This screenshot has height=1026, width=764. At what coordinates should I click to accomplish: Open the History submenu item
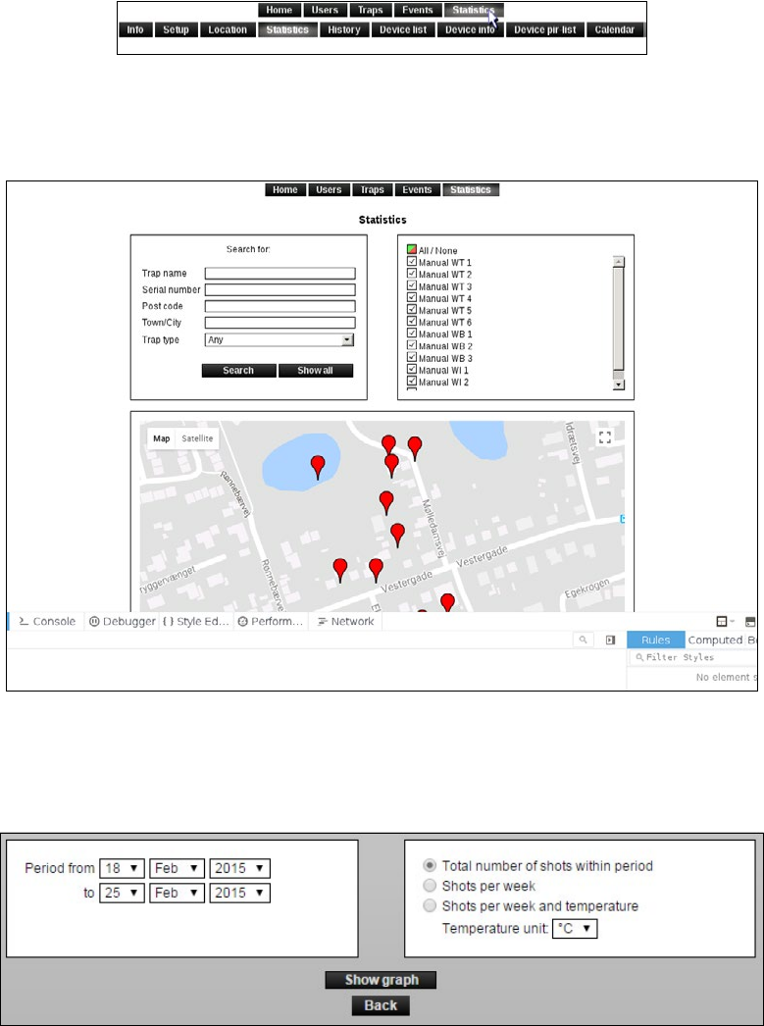click(x=344, y=29)
